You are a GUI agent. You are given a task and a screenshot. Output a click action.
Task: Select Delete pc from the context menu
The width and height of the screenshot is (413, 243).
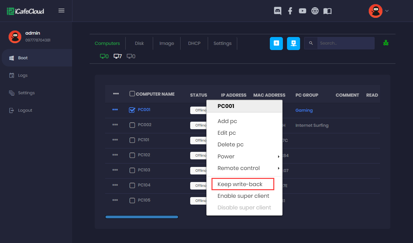(230, 144)
